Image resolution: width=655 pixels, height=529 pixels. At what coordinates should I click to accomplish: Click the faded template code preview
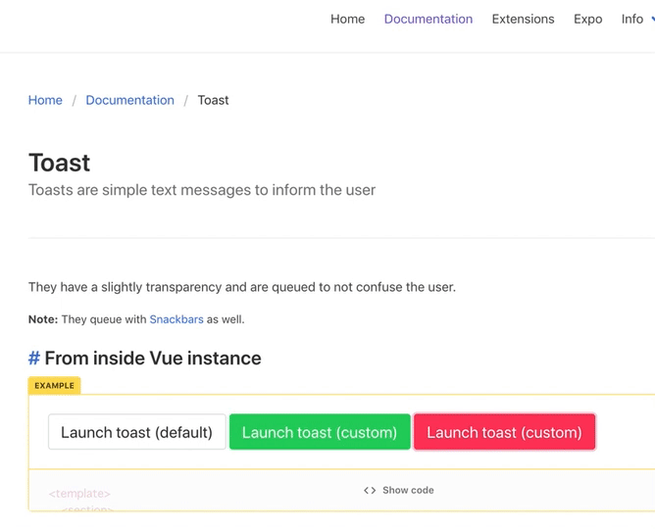80,495
